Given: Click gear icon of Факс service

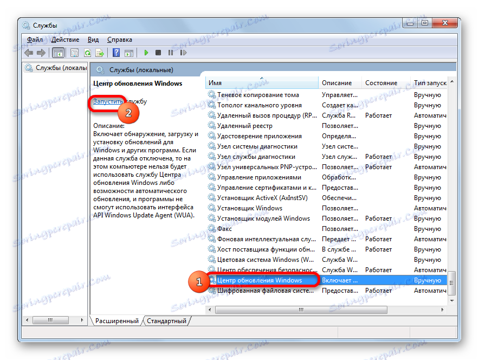Looking at the screenshot, I should coord(211,228).
